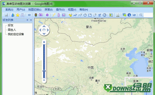The width and height of the screenshot is (155, 95).
Task: Click the 蒙古 country label on map
Action: (89, 27)
